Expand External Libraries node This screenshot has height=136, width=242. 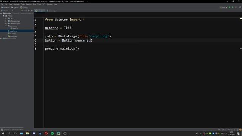(1, 39)
